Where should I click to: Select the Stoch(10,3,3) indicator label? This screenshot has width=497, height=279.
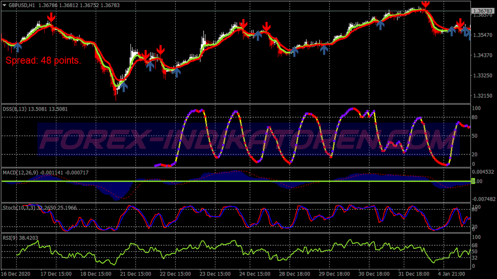[19, 208]
